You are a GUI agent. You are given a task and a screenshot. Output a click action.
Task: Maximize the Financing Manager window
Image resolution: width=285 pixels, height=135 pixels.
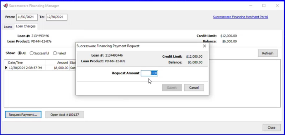pos(264,6)
